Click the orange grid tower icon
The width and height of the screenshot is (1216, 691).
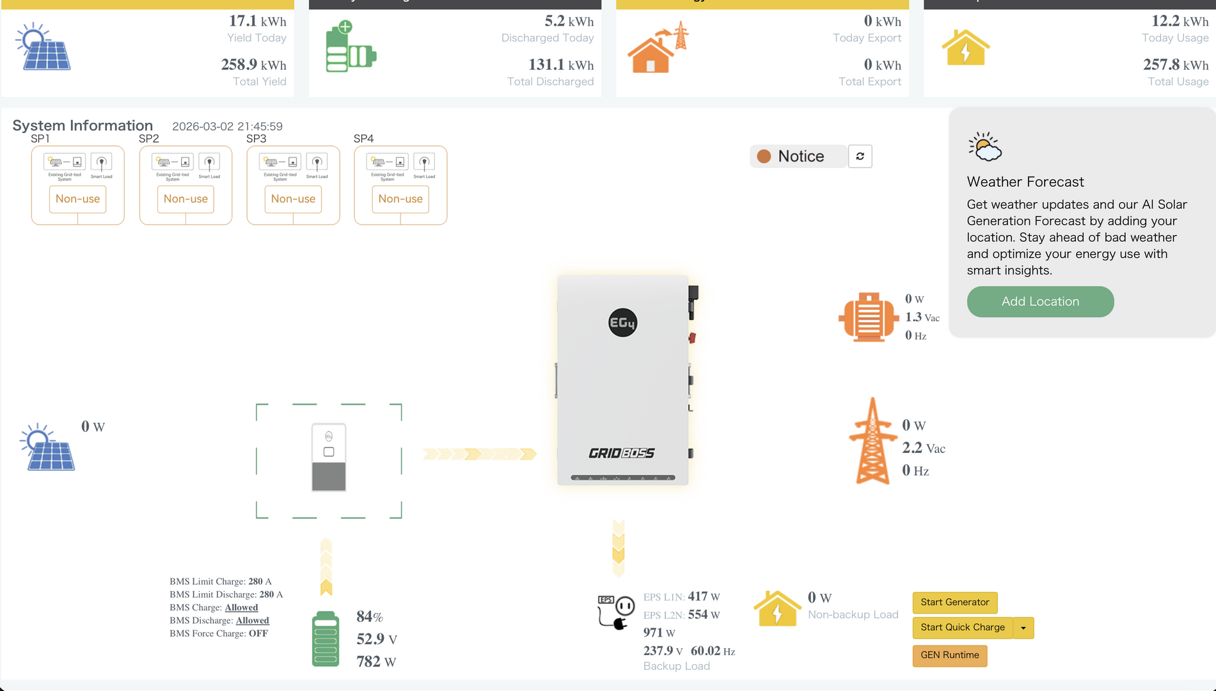(873, 441)
